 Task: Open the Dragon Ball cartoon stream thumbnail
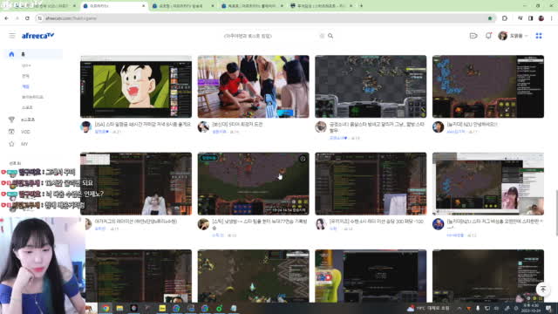click(x=136, y=86)
